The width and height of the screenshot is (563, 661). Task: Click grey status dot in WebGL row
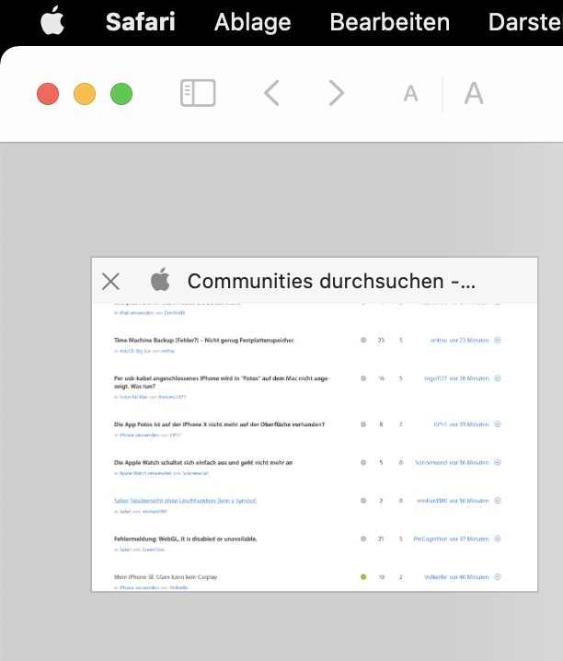pyautogui.click(x=363, y=539)
